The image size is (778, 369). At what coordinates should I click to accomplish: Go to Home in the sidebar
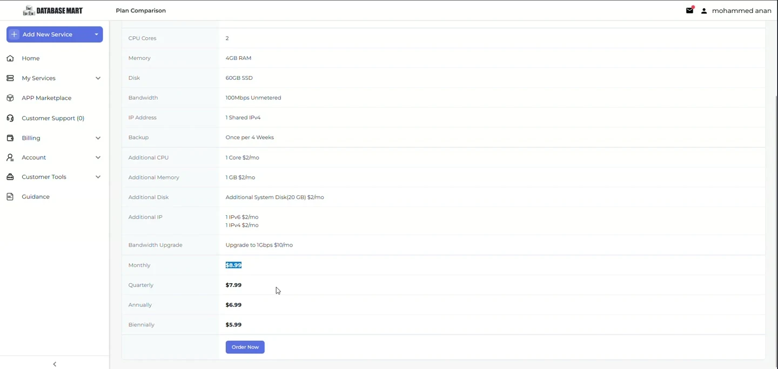point(31,58)
